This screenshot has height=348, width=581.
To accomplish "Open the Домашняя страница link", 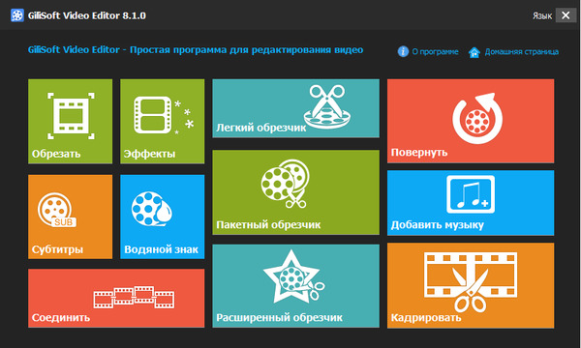I will (x=513, y=52).
